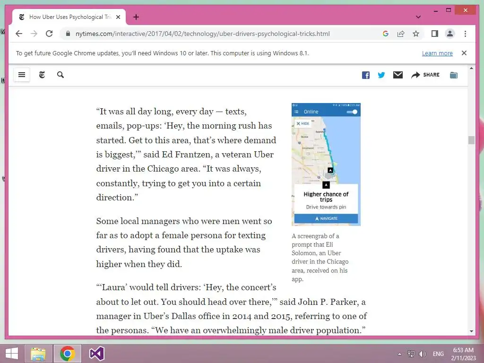Dismiss the Chrome update notification bar
This screenshot has height=363, width=484.
click(x=464, y=53)
